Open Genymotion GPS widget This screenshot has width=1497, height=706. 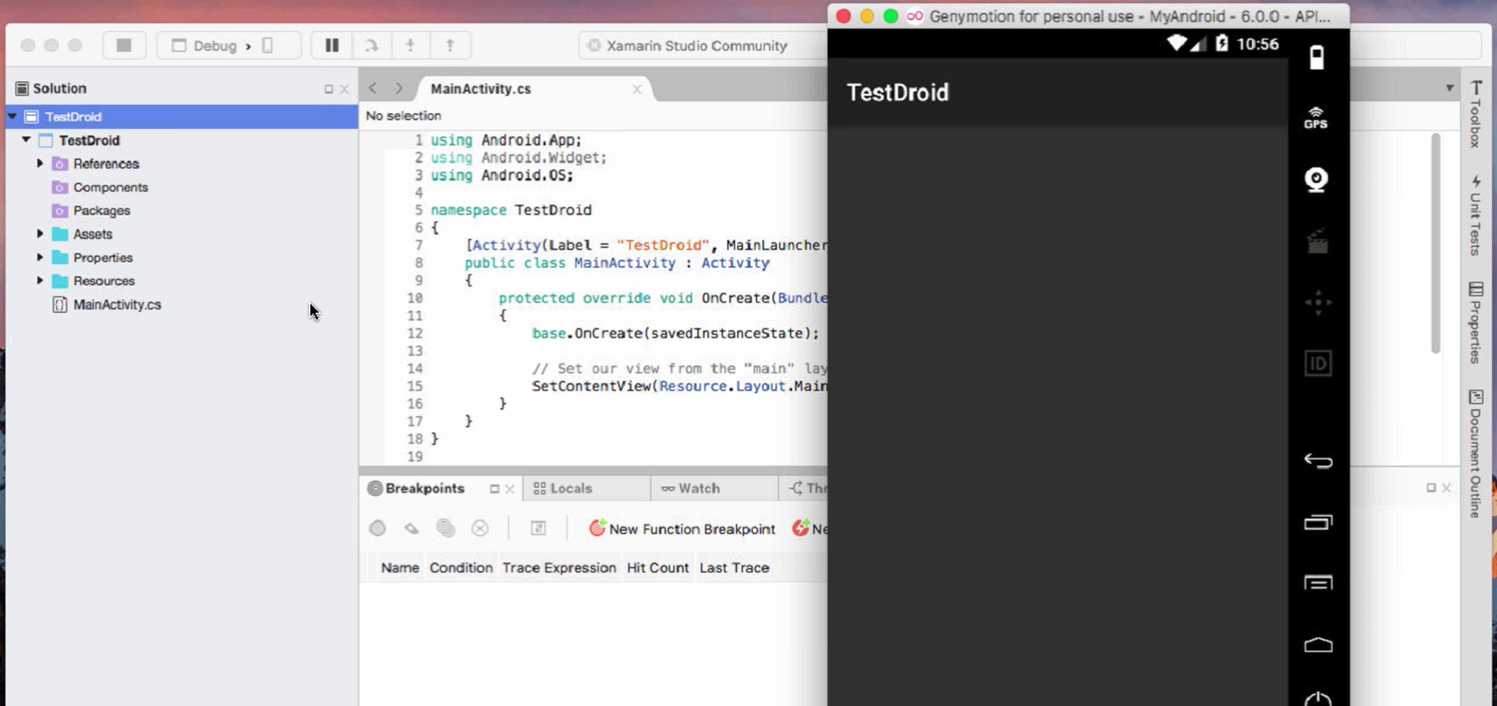(1316, 118)
